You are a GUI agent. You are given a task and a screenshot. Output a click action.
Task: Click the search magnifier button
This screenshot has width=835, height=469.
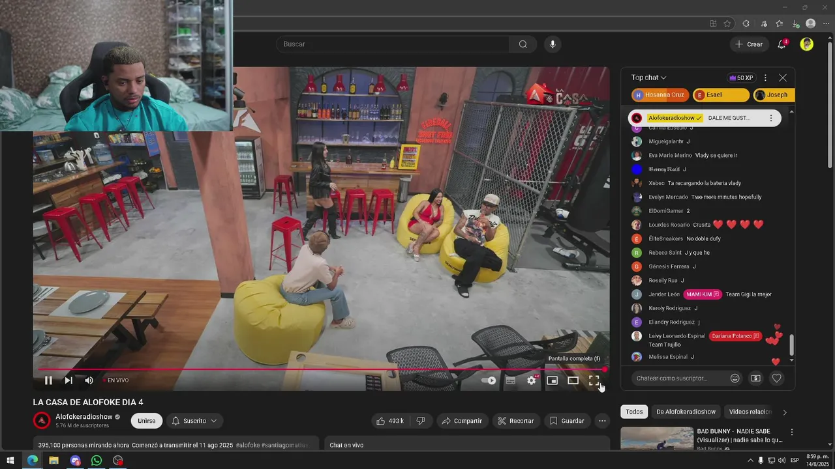[x=523, y=44]
